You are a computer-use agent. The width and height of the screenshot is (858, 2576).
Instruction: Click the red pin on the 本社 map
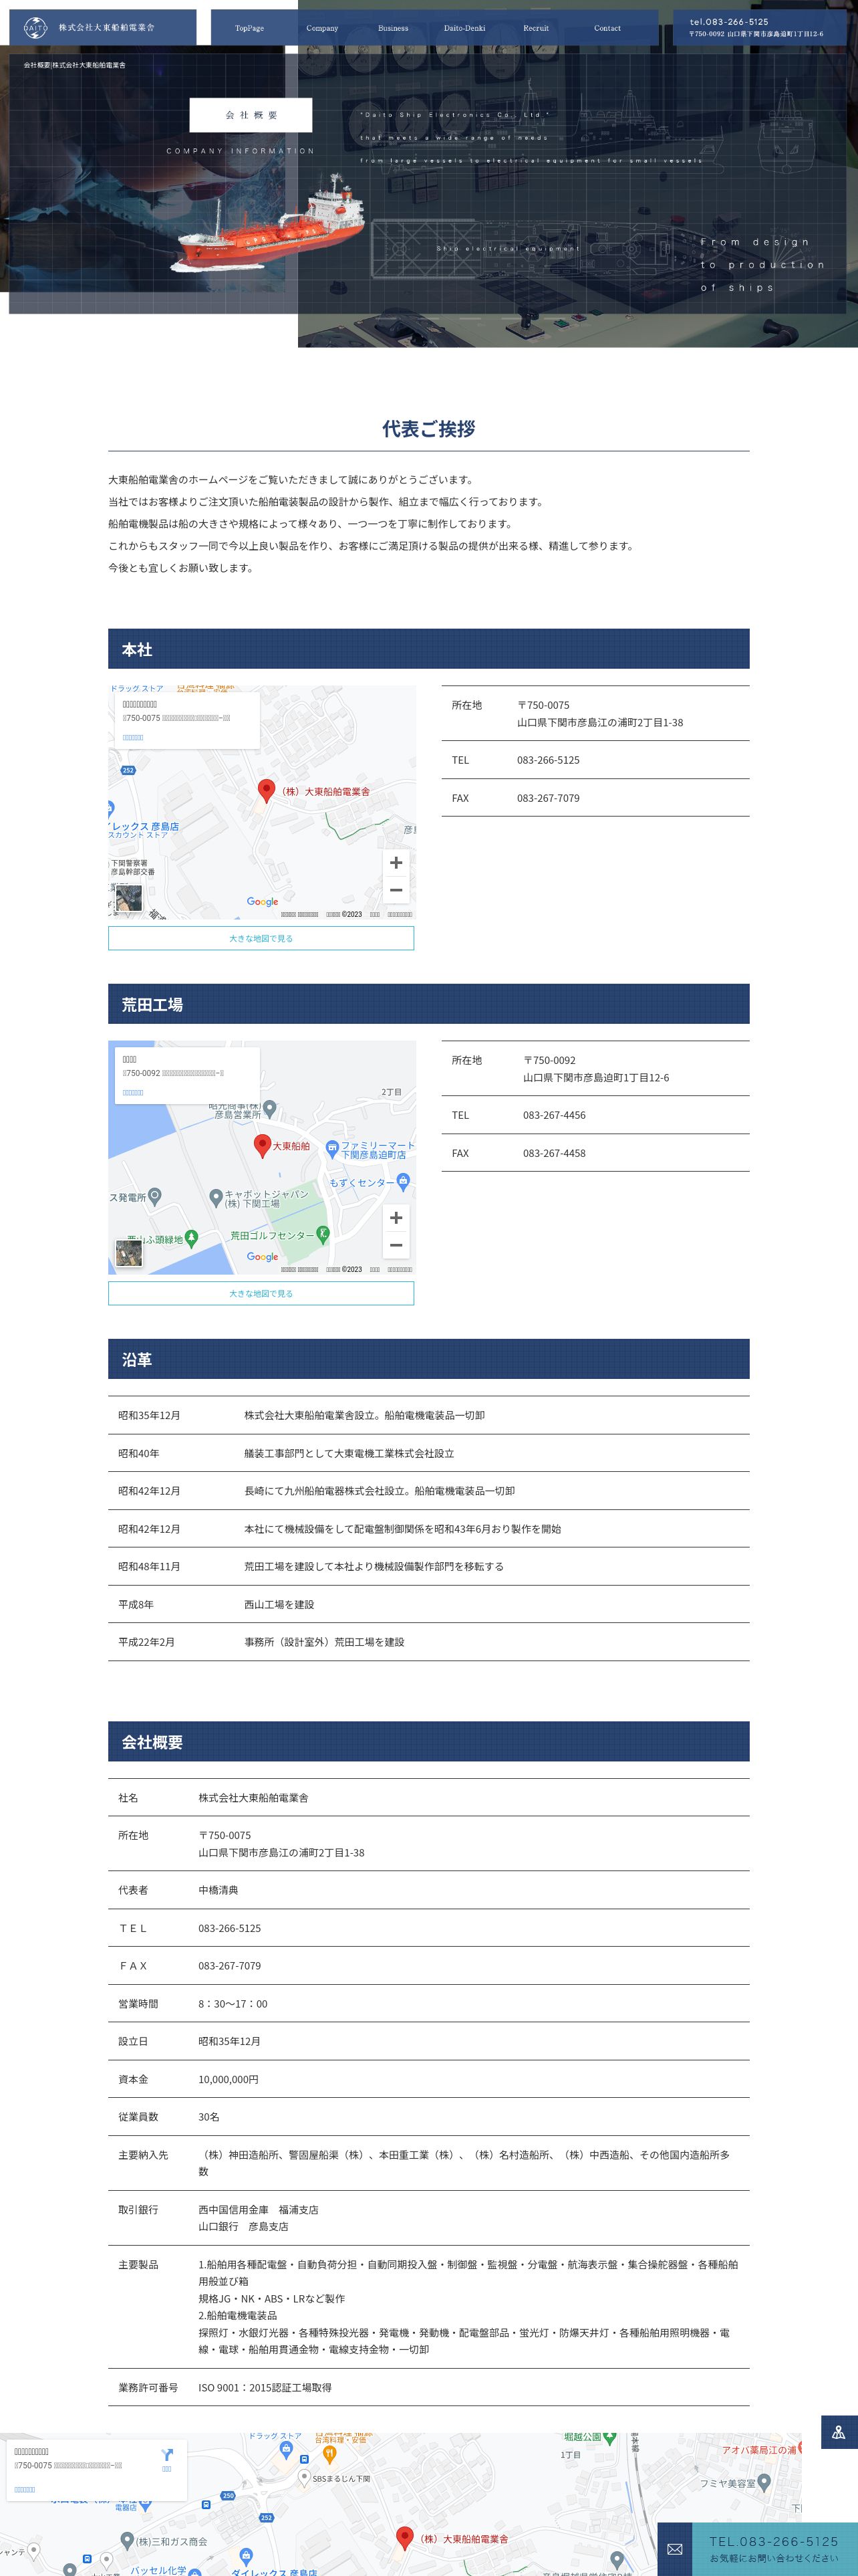[x=267, y=790]
